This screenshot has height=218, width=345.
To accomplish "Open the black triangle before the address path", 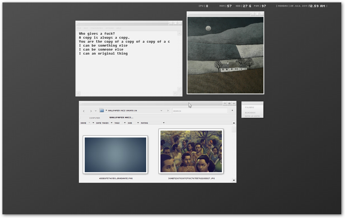I will [106, 110].
